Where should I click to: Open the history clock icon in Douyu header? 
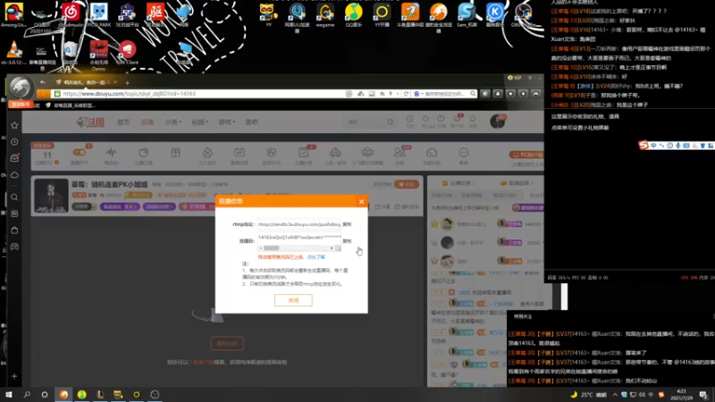click(410, 120)
